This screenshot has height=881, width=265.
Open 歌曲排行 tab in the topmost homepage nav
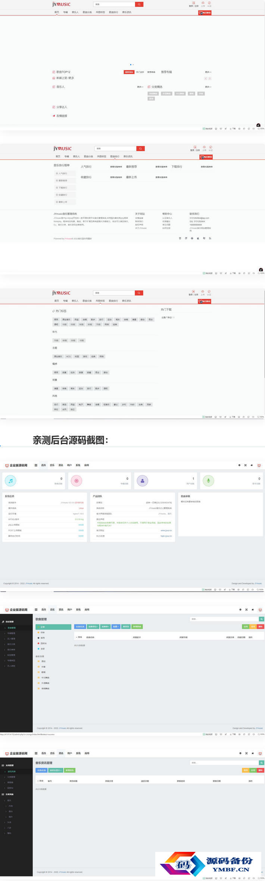[113, 12]
